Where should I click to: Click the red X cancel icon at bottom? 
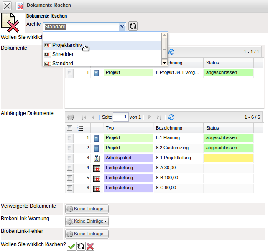point(90,246)
